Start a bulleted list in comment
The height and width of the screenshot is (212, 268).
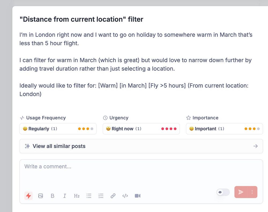click(x=89, y=196)
